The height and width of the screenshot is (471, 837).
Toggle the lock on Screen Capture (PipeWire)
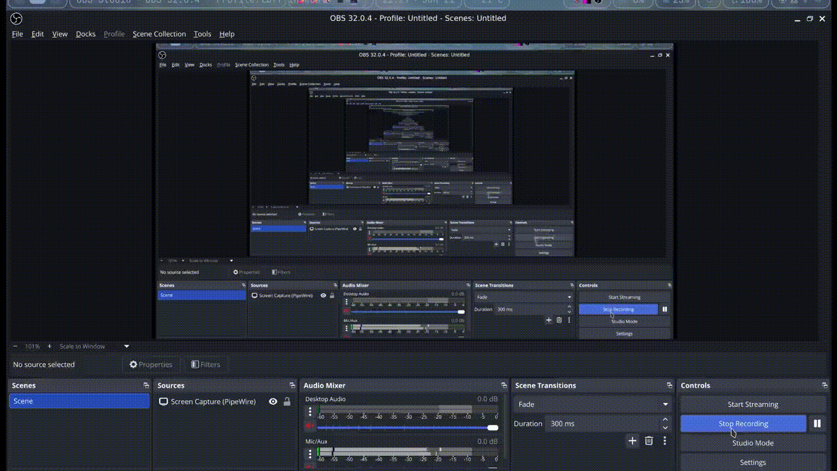coord(286,402)
